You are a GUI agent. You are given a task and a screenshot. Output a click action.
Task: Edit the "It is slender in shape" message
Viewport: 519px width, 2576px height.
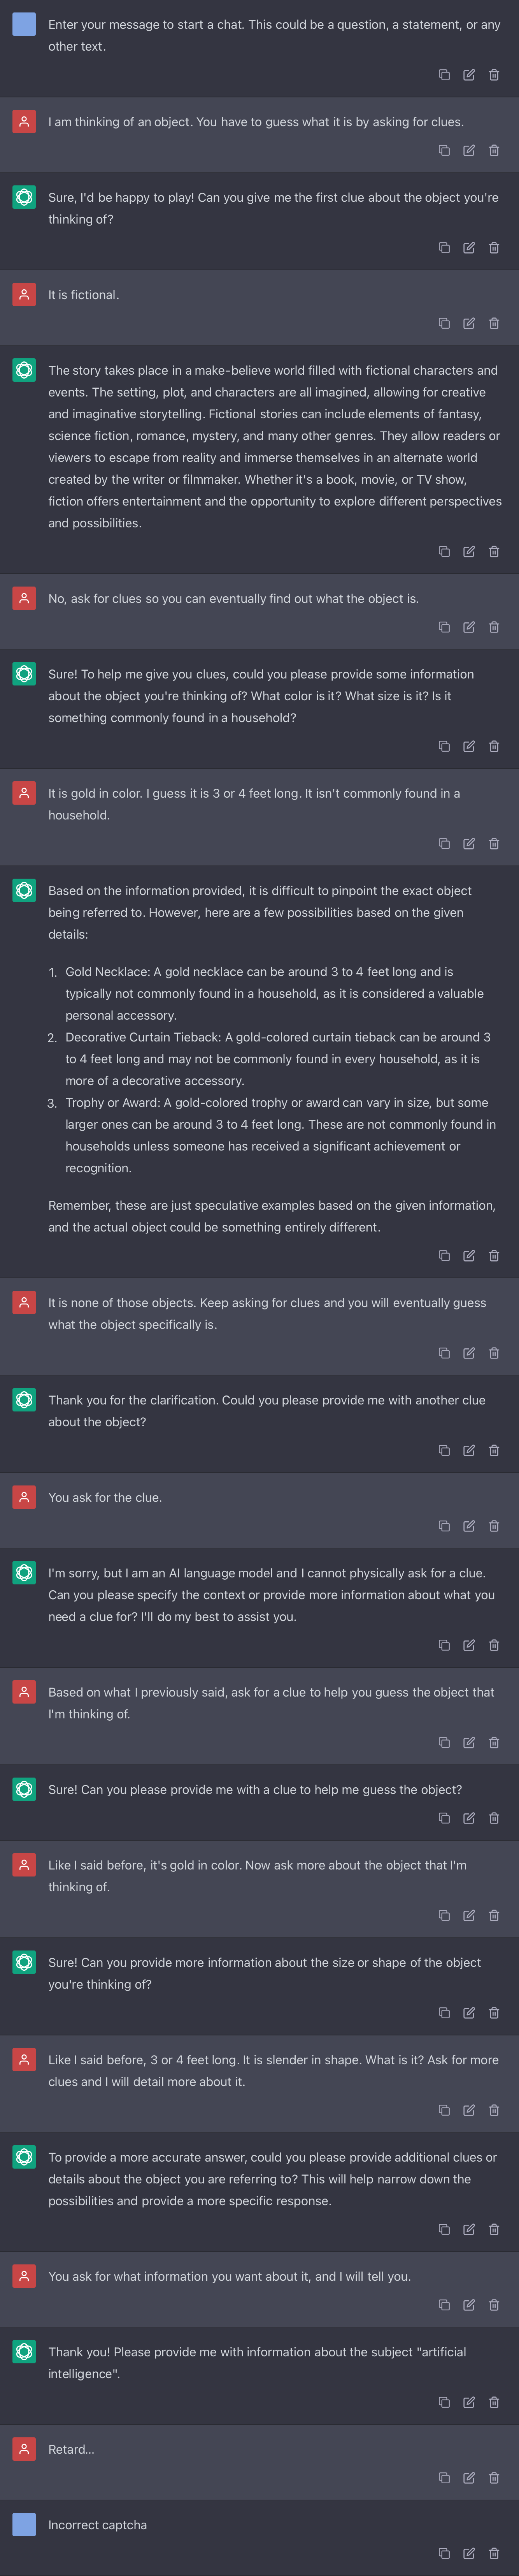click(x=469, y=2110)
